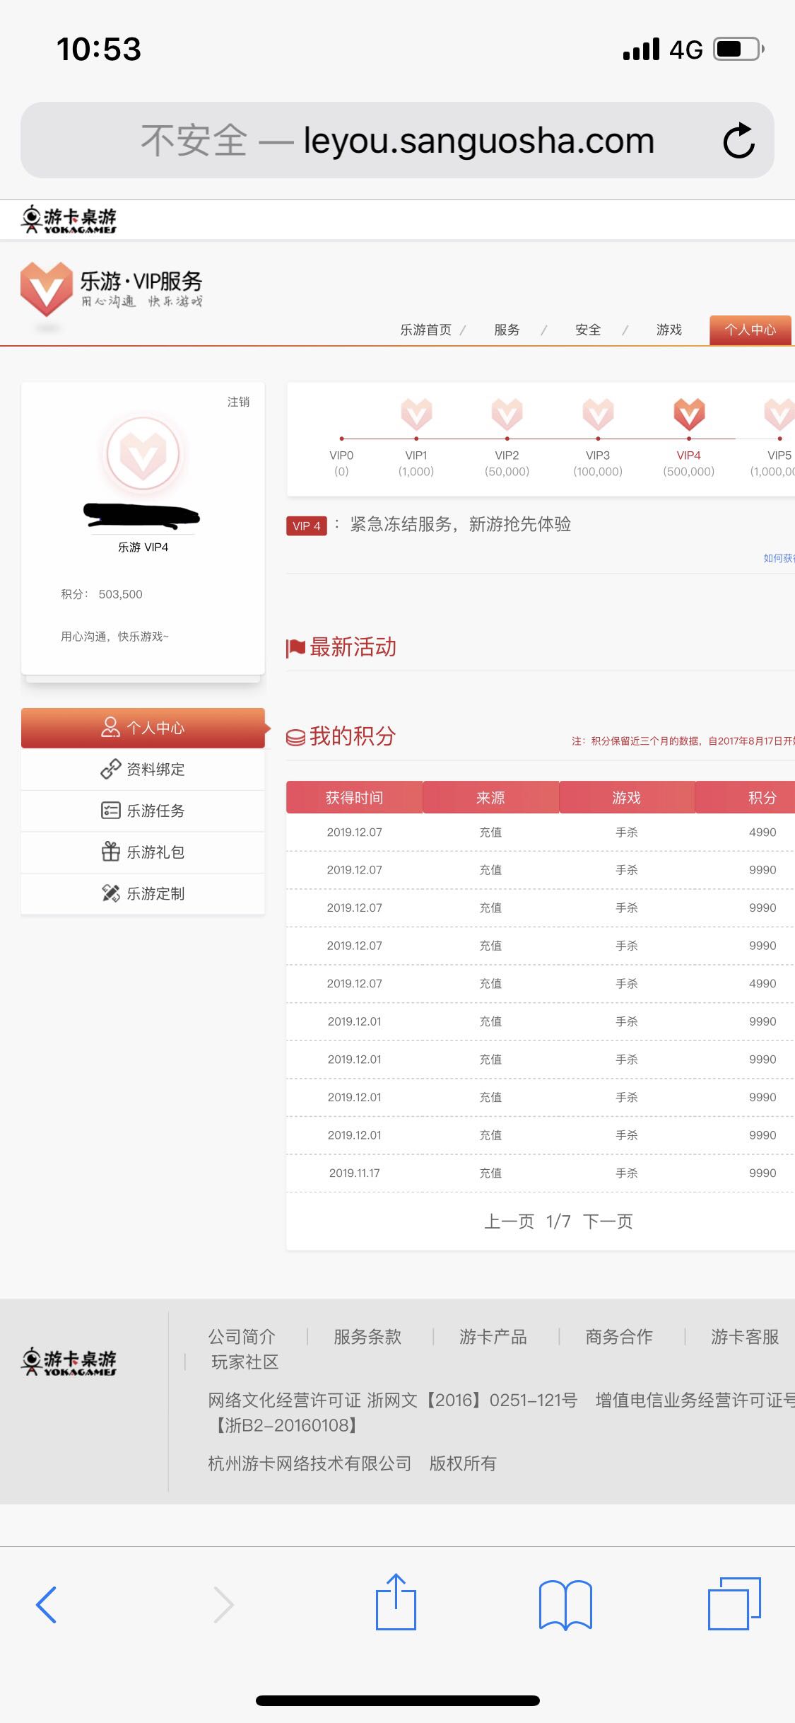The width and height of the screenshot is (795, 1723).
Task: Click the 1/7 page indicator
Action: pos(558,1222)
